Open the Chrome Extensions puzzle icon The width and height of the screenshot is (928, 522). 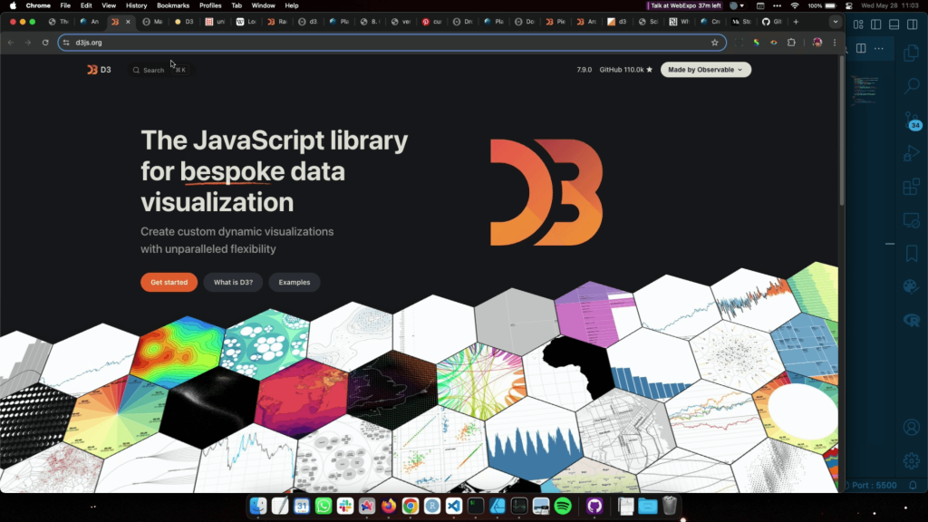pos(791,43)
